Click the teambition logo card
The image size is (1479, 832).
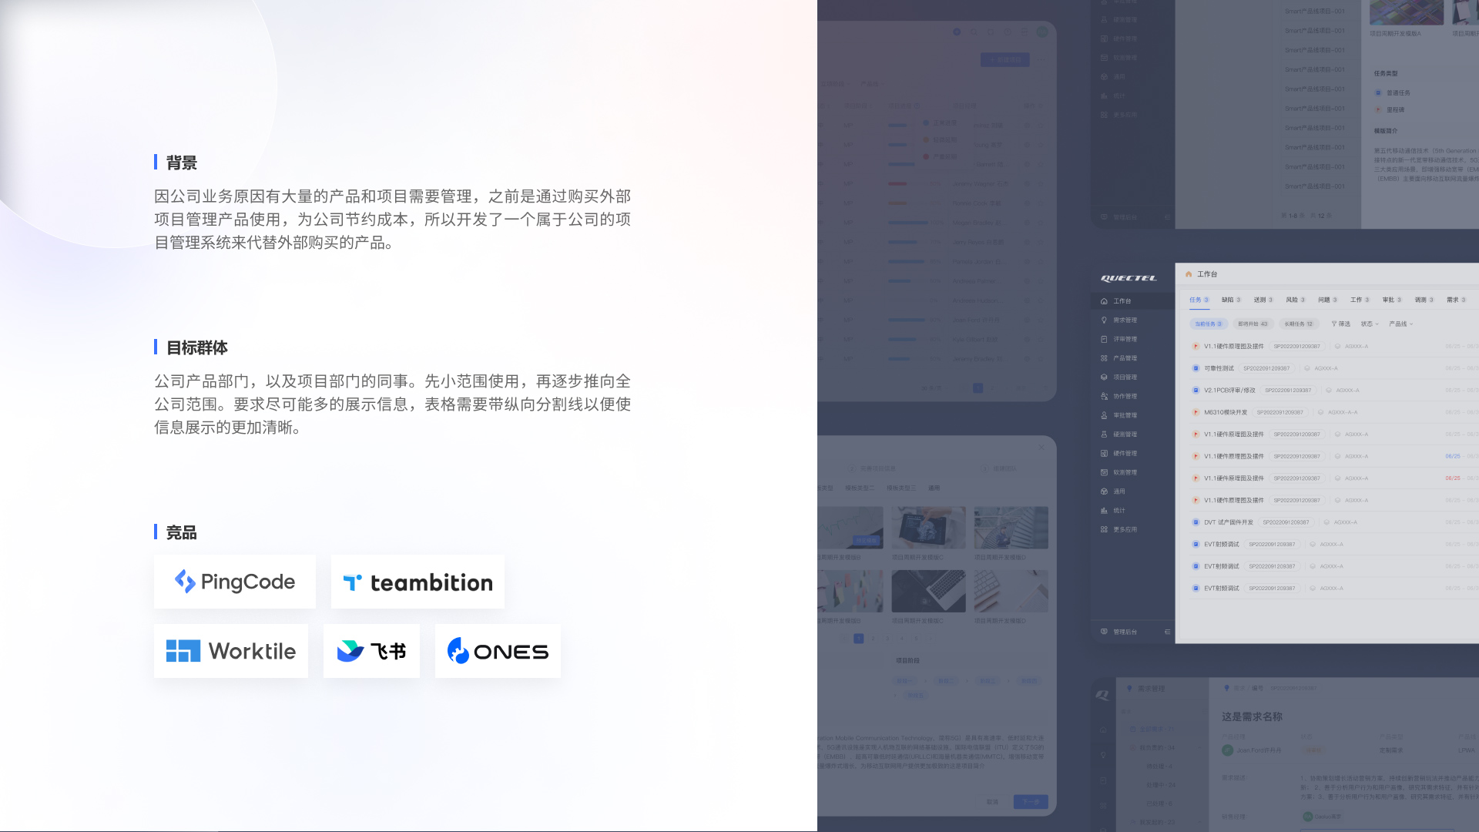418,582
